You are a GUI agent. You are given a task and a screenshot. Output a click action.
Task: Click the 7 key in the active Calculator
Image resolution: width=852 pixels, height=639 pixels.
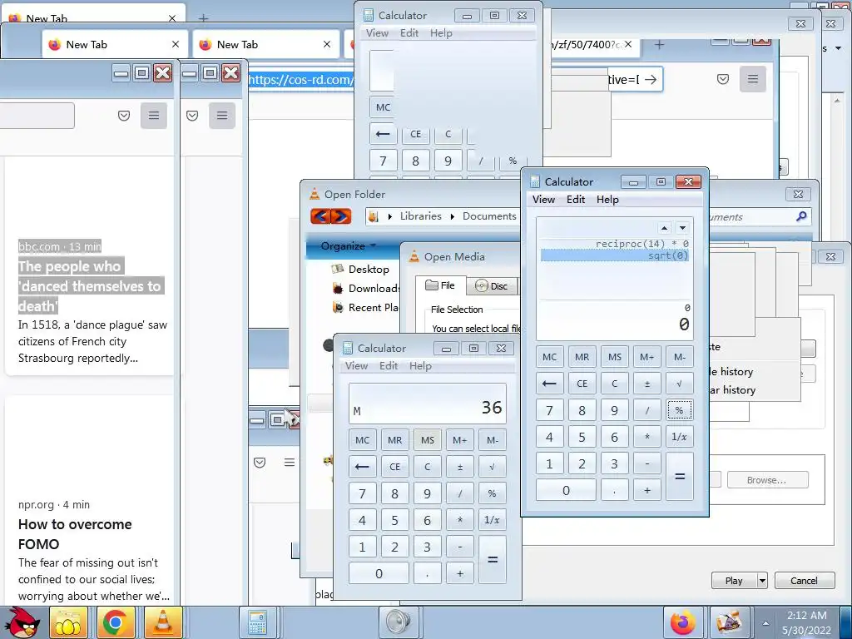[549, 410]
